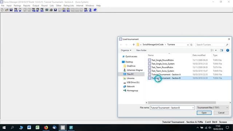Click the green screen icon in toolbar

(x=47, y=10)
